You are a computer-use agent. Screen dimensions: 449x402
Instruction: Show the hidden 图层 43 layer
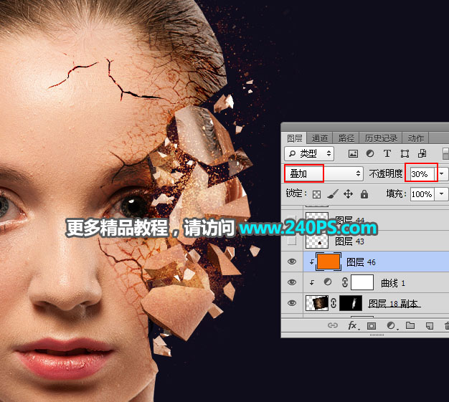click(292, 241)
